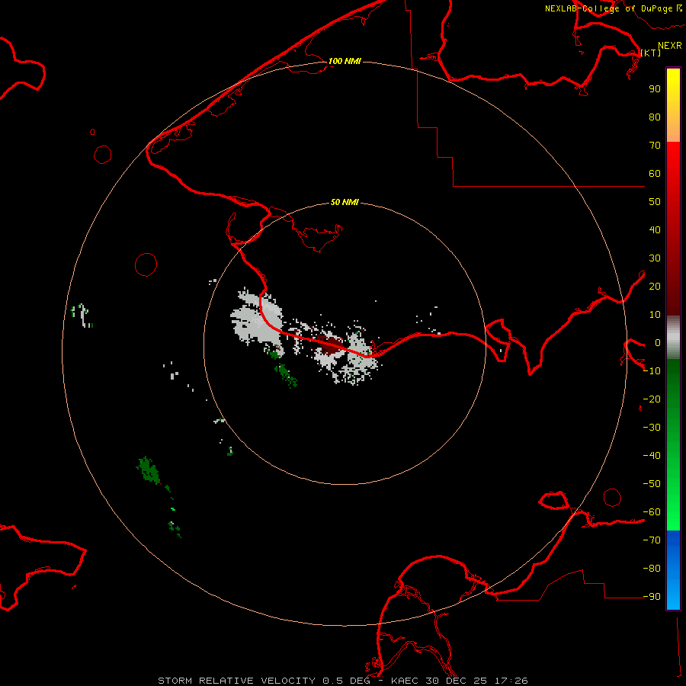
Task: Click the 60 value on the velocity scale
Action: [x=655, y=173]
